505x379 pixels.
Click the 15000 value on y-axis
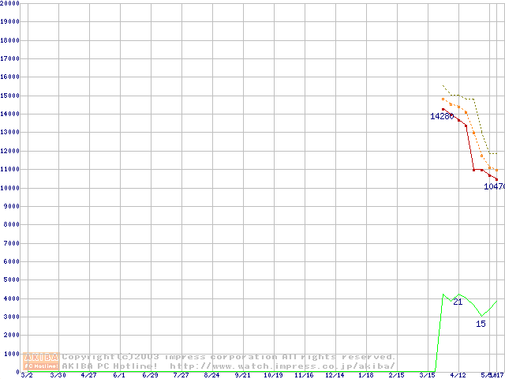tap(9, 96)
